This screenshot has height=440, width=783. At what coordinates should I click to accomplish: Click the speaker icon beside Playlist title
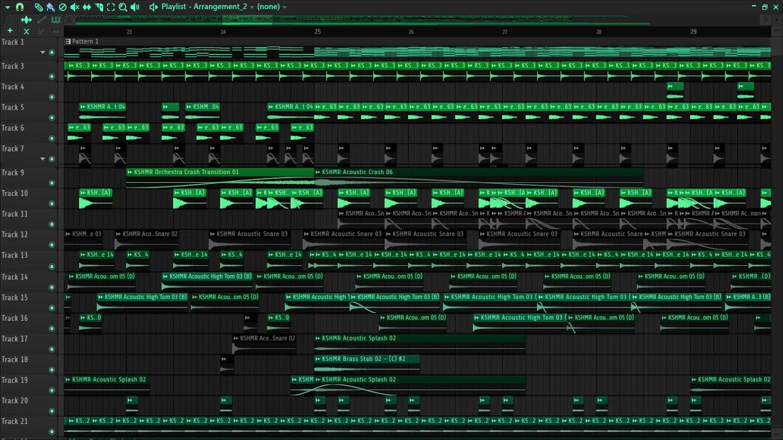pyautogui.click(x=154, y=7)
